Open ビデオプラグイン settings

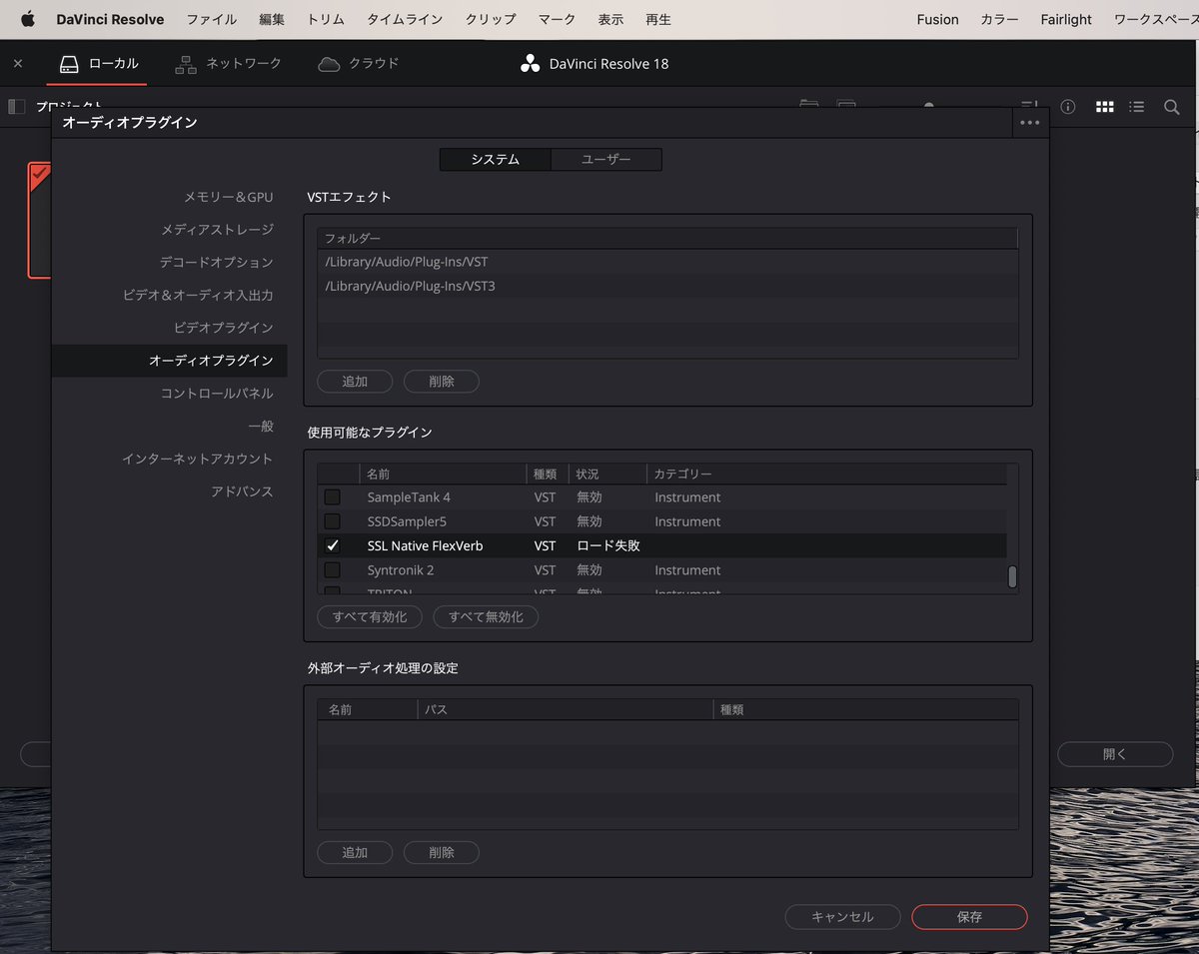(x=223, y=328)
